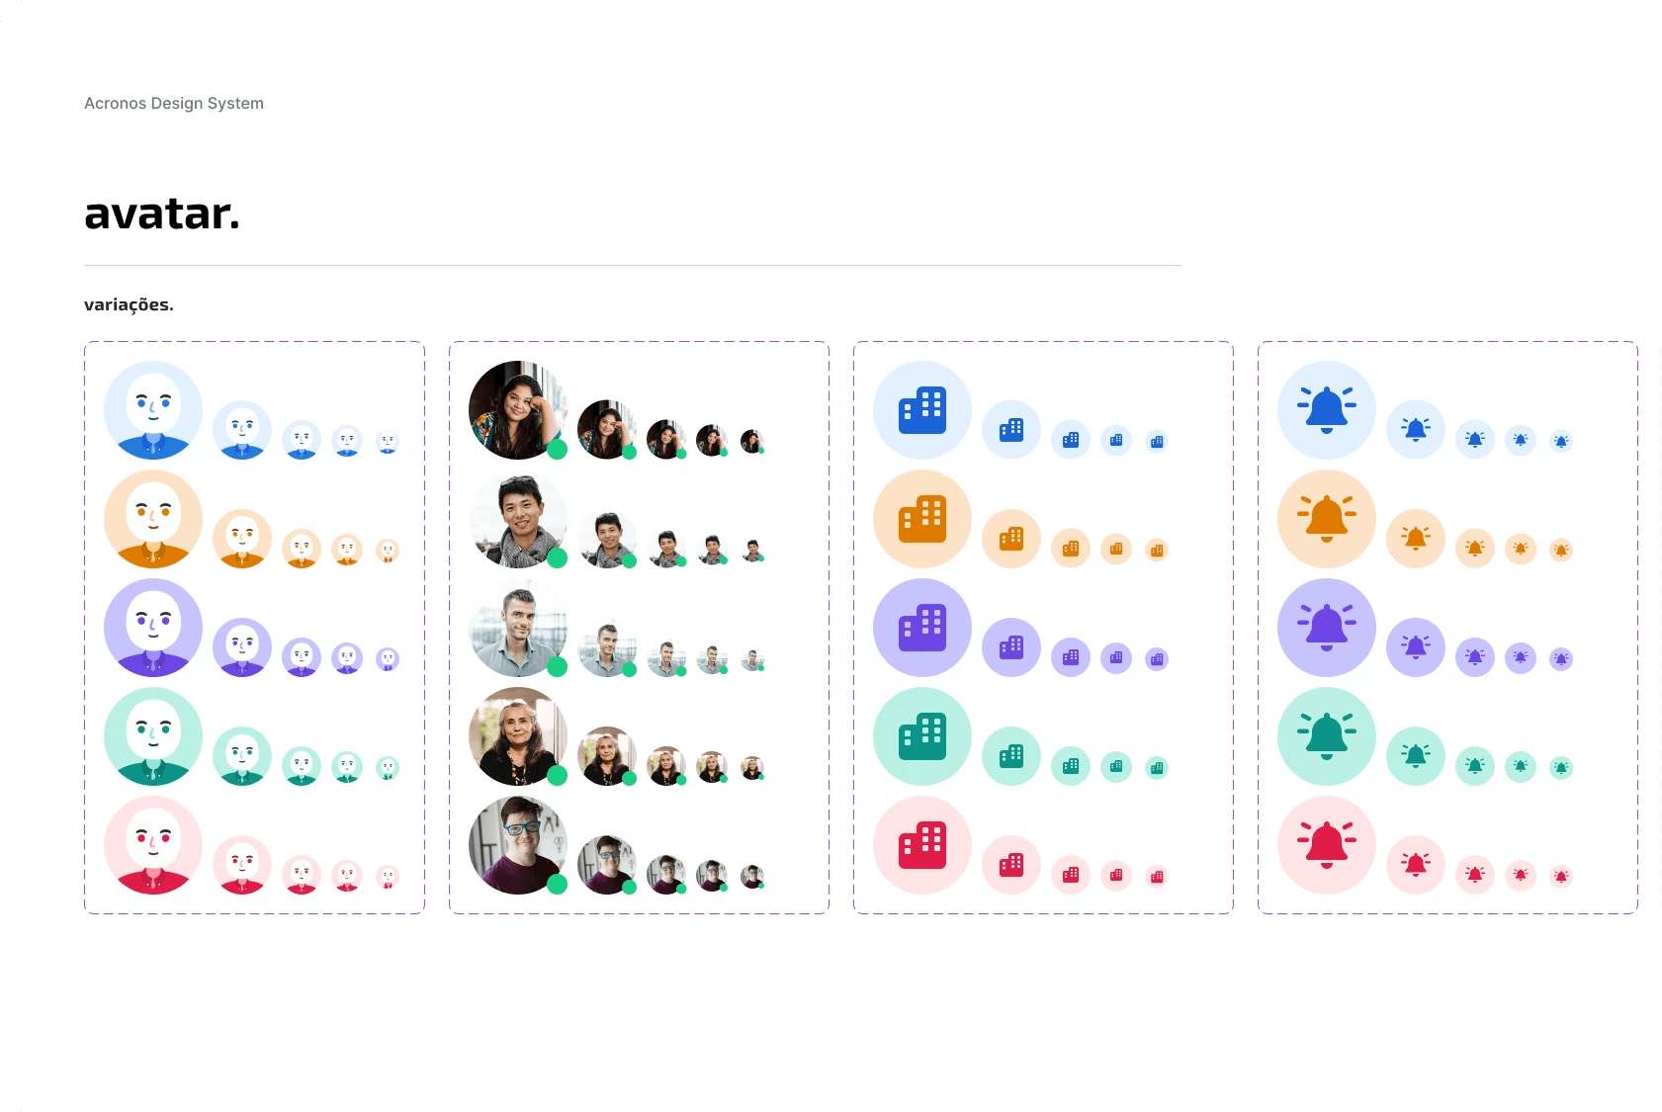Click the Acronos Design System text
The height and width of the screenshot is (1112, 1662).
(x=174, y=103)
